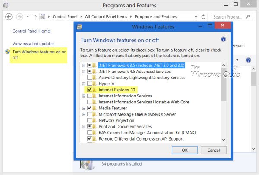
Task: Click the Control Panel icon in address bar
Action: 43,17
